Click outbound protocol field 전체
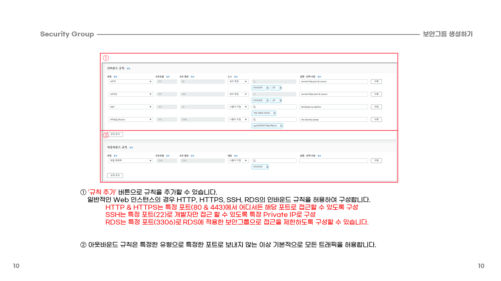Image resolution: width=501 pixels, height=281 pixels. (x=167, y=161)
